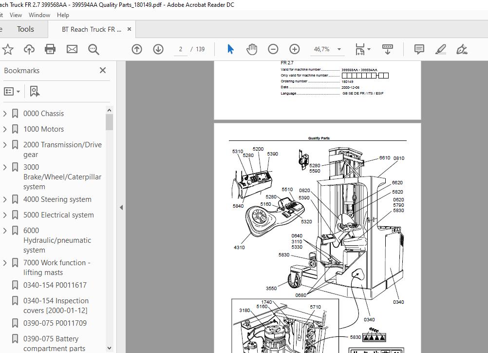Open the Window menu

39,15
